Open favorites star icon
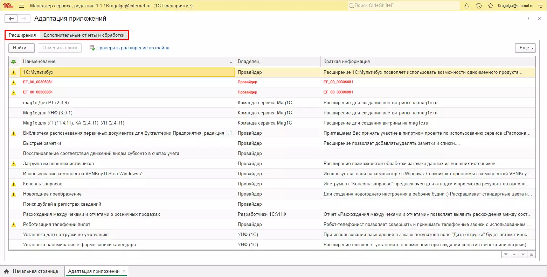This screenshot has width=547, height=277. coord(490,6)
